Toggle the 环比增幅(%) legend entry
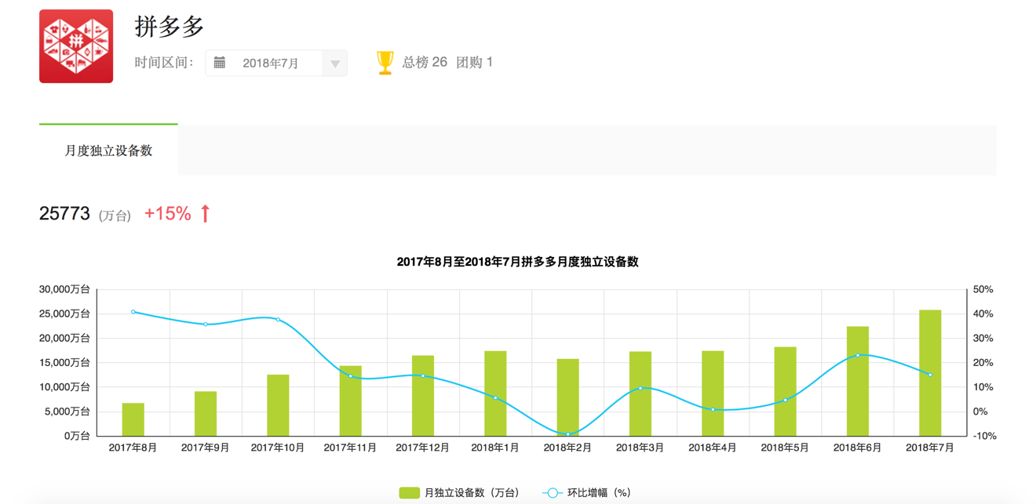Image resolution: width=1036 pixels, height=504 pixels. (587, 493)
